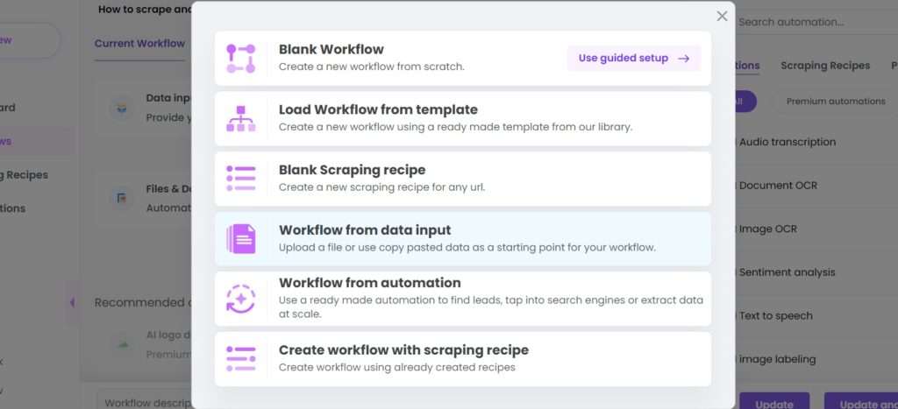Open the Scraping Recipes tab
The height and width of the screenshot is (409, 898).
pyautogui.click(x=824, y=66)
